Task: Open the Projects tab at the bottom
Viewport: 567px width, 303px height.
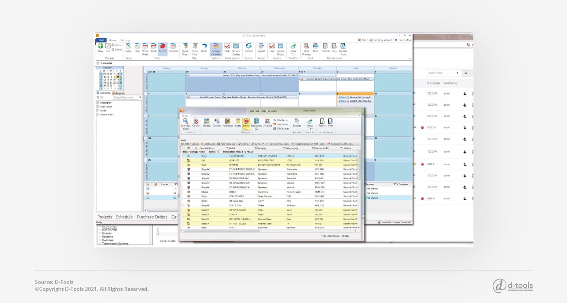Action: (104, 217)
